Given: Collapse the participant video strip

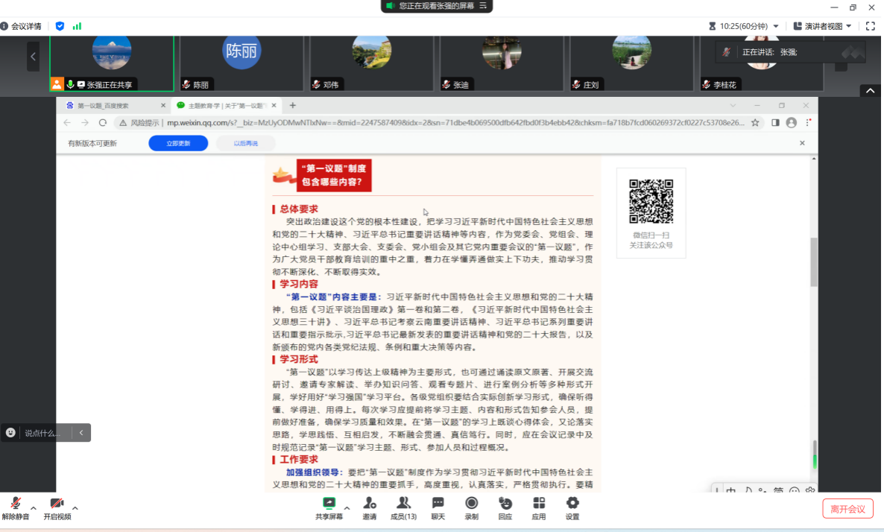Looking at the screenshot, I should coord(870,91).
